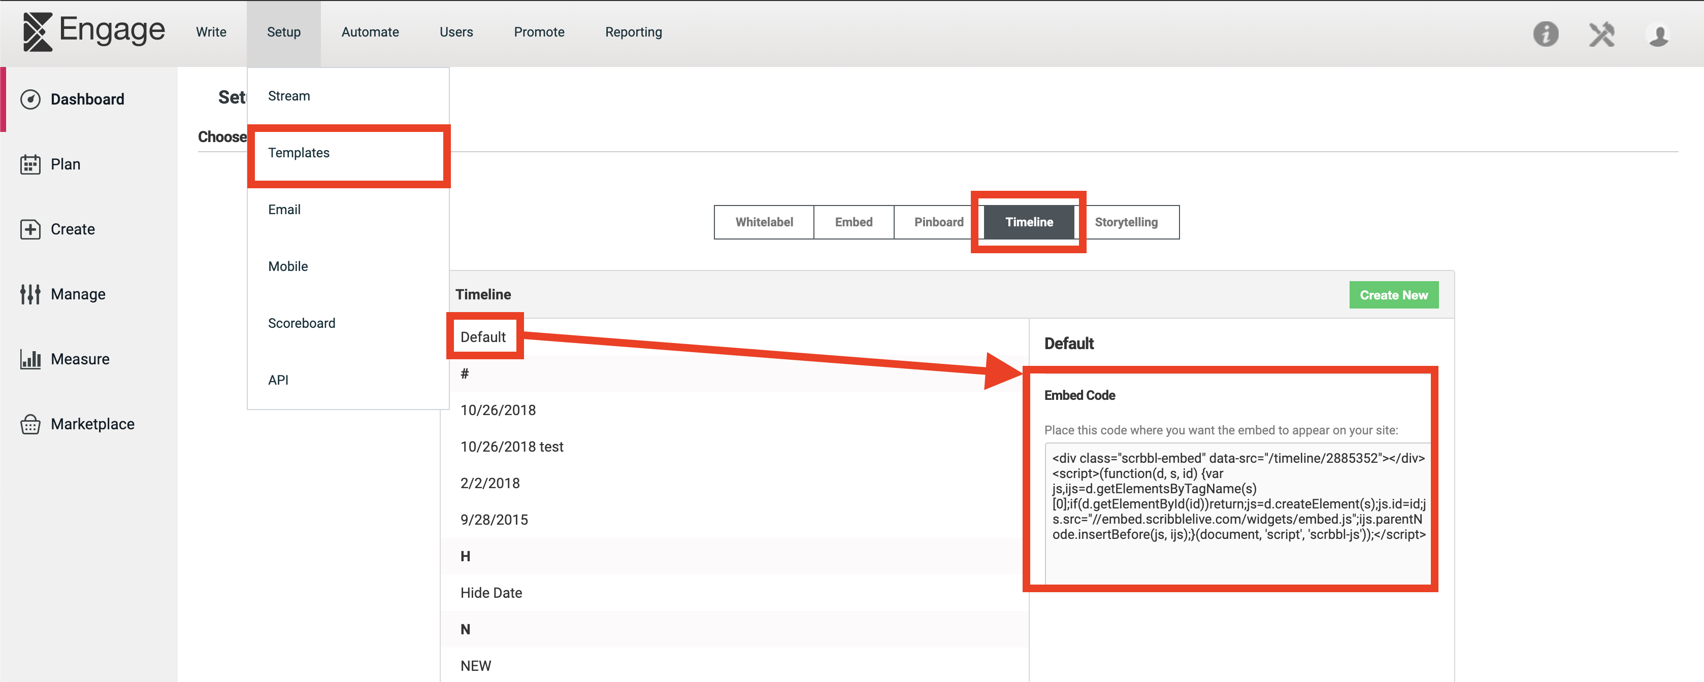
Task: Open the Promote menu
Action: 539,32
